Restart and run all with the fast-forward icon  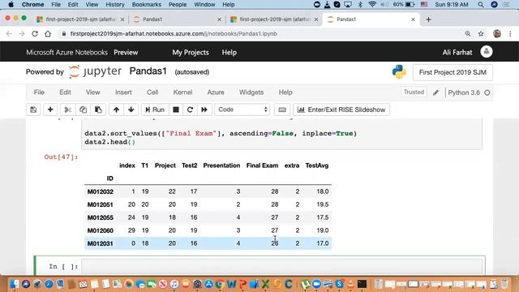click(204, 109)
